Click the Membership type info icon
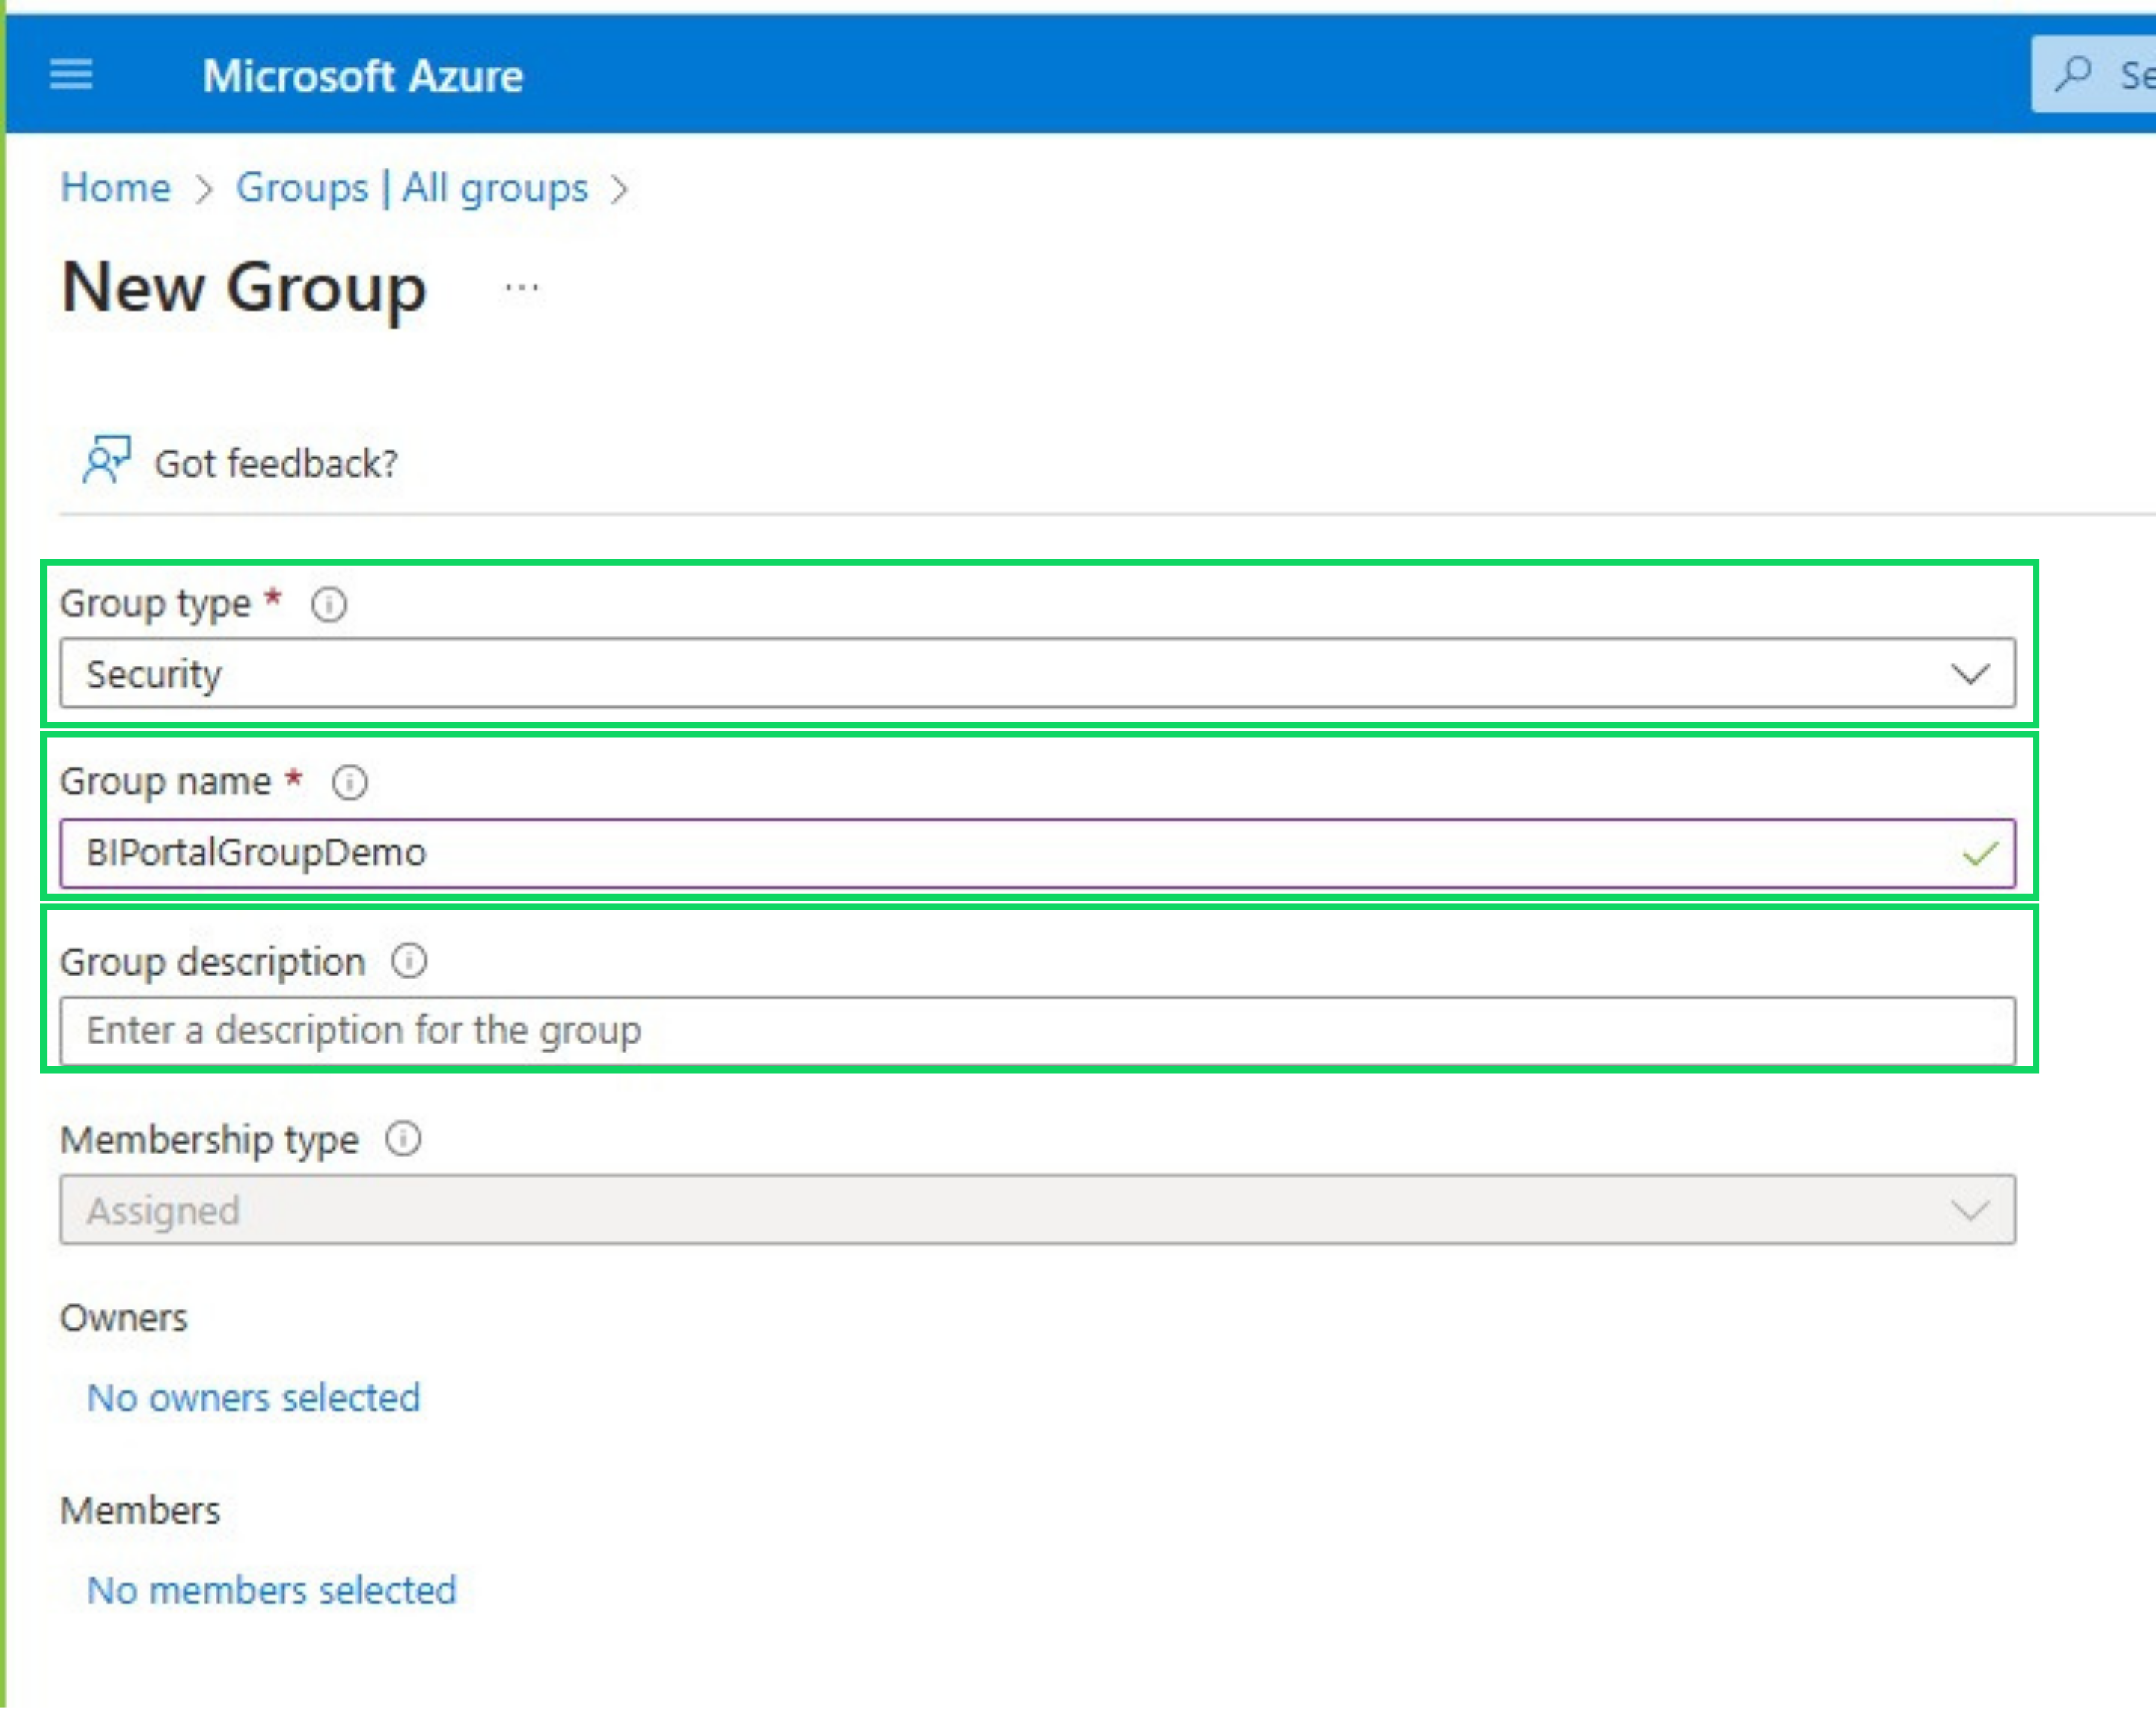 403,1140
